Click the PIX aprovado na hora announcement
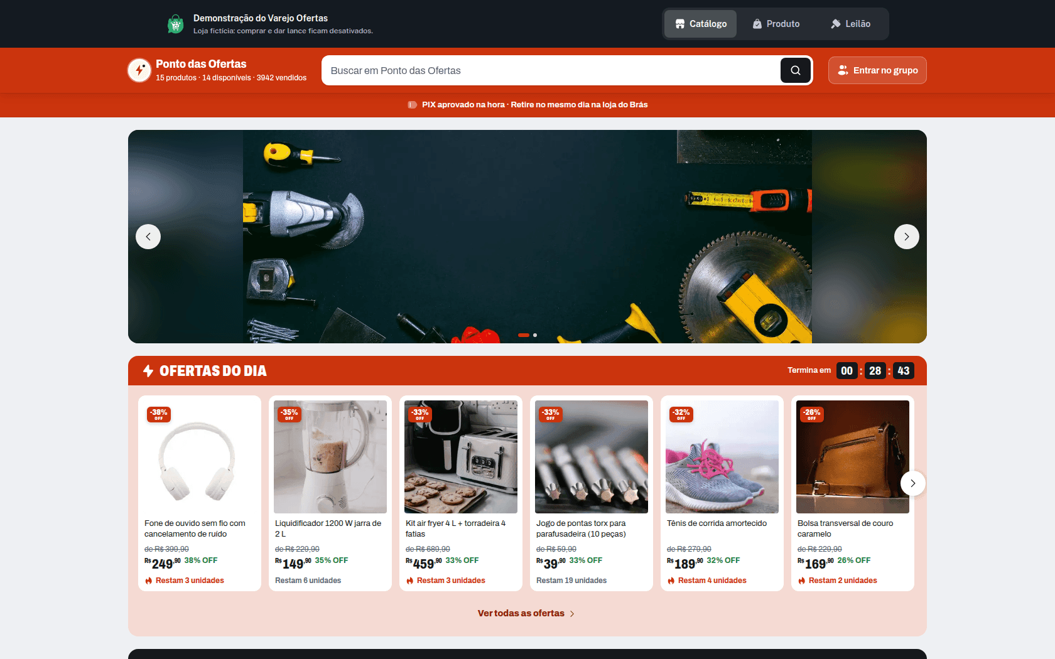 coord(534,105)
